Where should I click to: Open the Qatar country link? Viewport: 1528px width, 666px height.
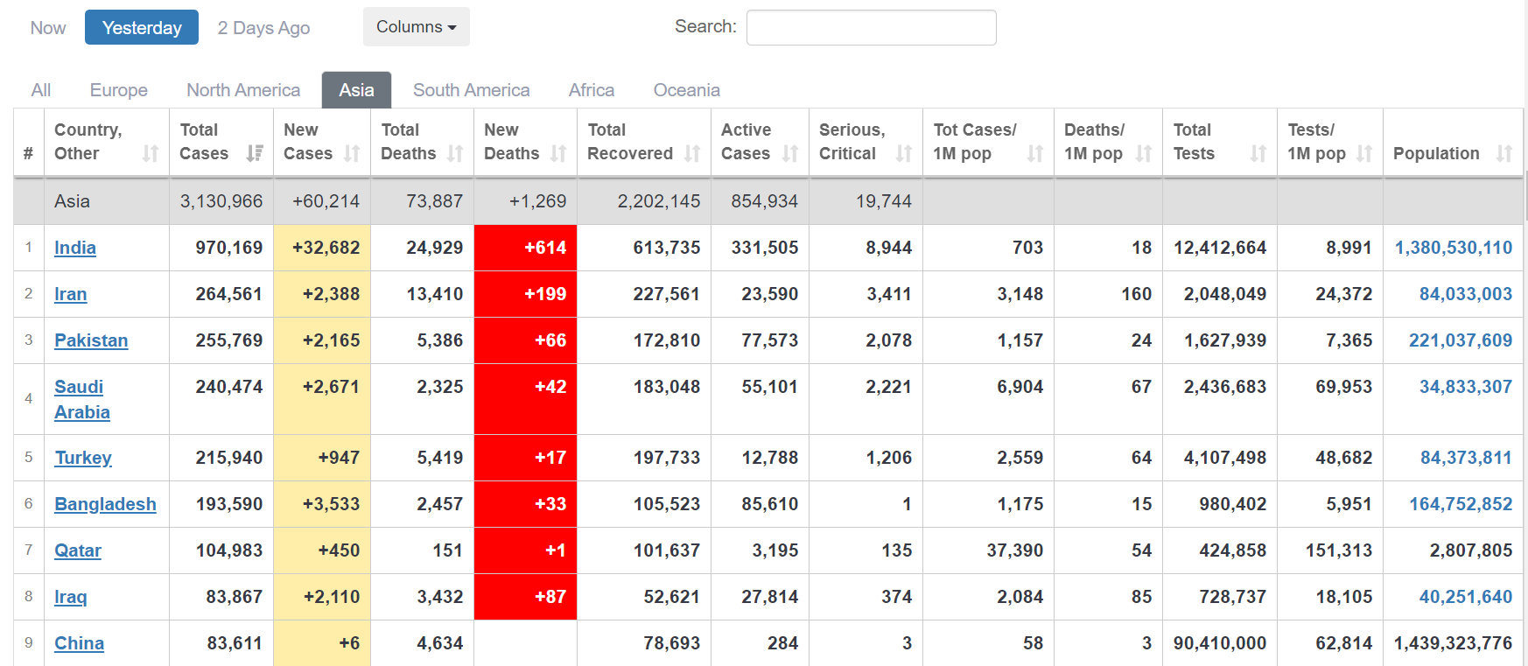click(x=78, y=550)
